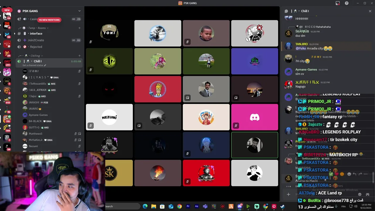Open Steam from taskbar
The width and height of the screenshot is (375, 211).
pos(282,206)
